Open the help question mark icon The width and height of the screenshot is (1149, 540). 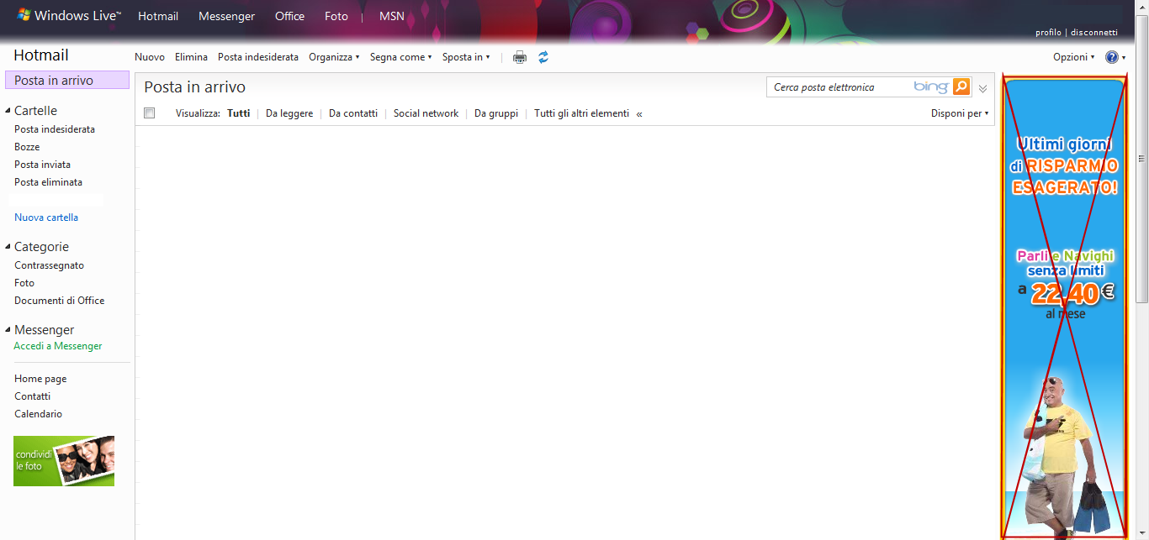coord(1112,57)
